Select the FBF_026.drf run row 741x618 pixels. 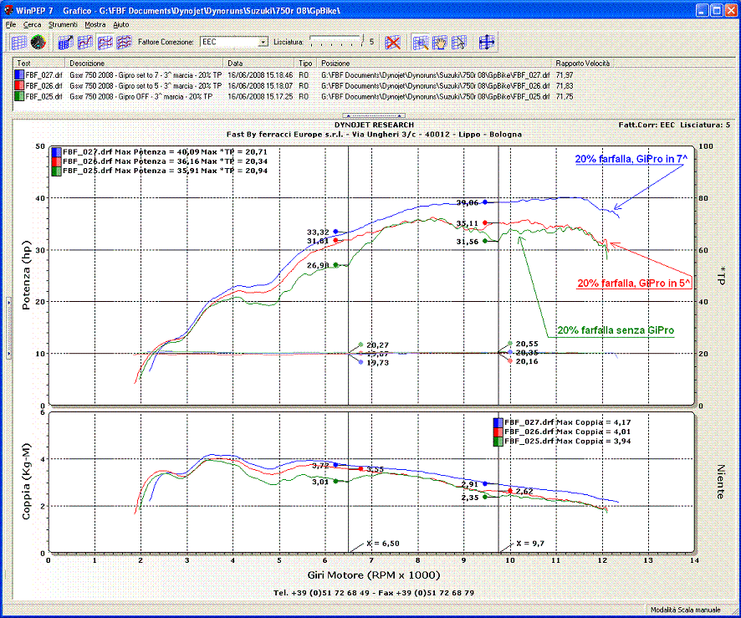point(42,85)
